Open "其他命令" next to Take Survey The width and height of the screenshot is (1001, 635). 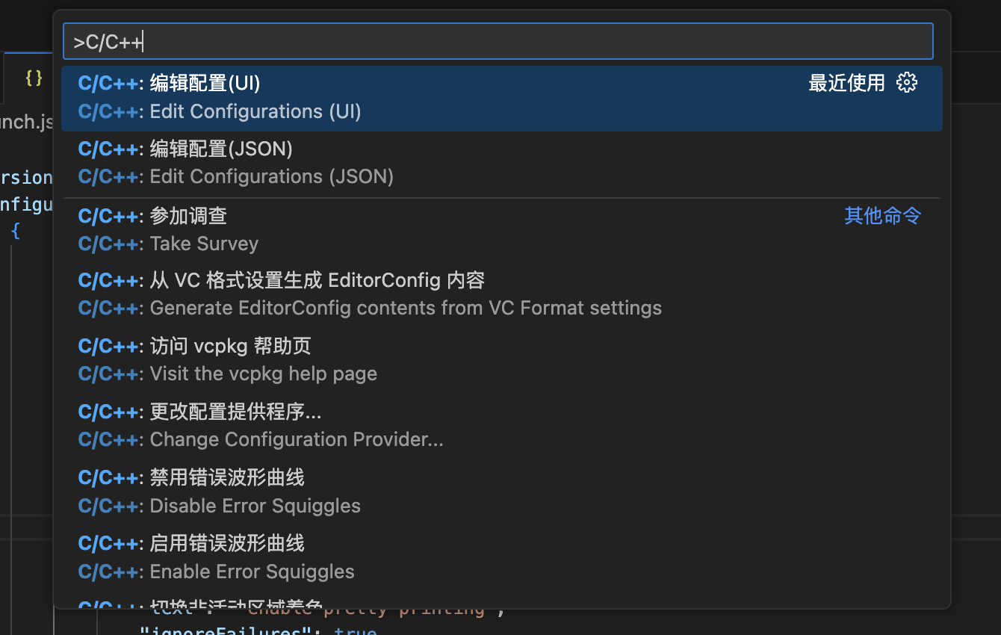click(x=882, y=215)
